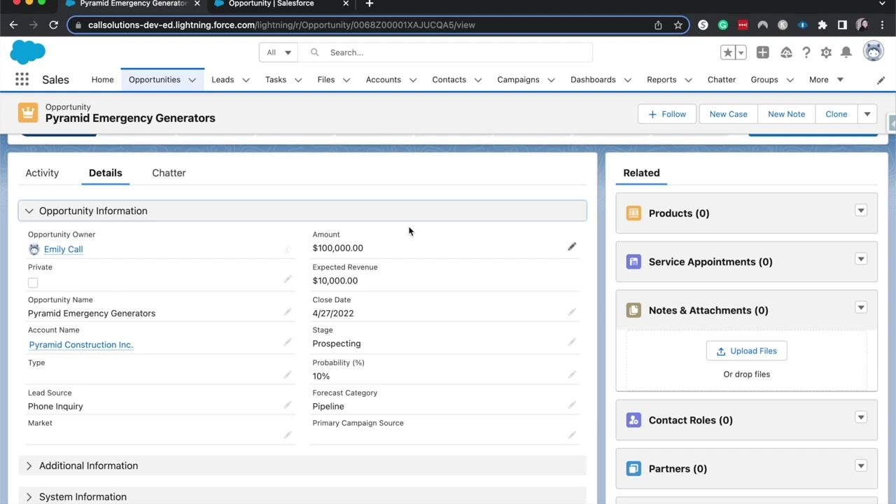Image resolution: width=896 pixels, height=504 pixels.
Task: Expand the System Information section
Action: point(302,496)
